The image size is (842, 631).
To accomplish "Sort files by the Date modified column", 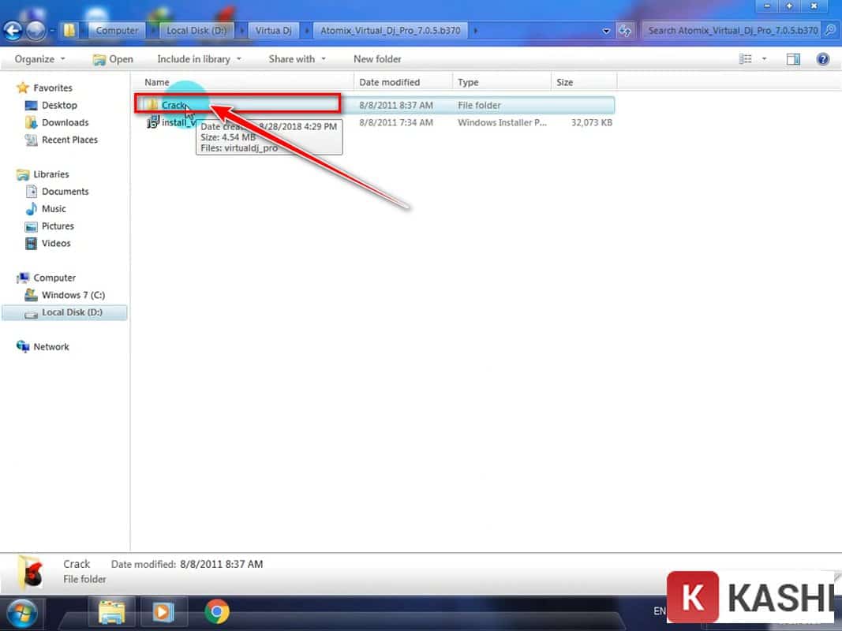I will 389,82.
